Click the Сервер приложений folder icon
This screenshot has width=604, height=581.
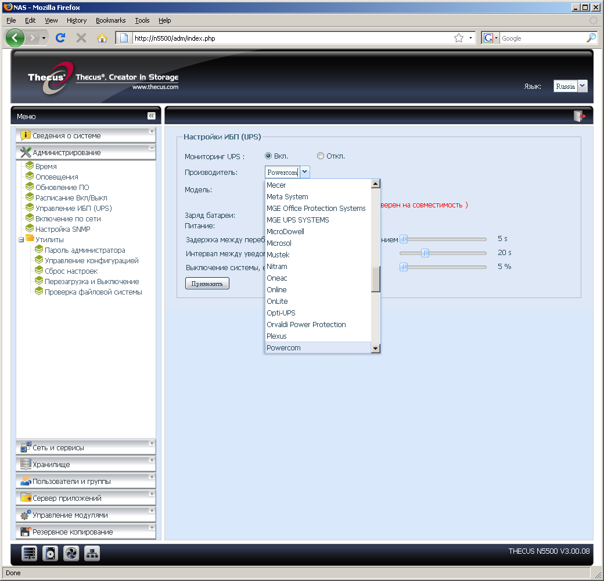point(26,498)
